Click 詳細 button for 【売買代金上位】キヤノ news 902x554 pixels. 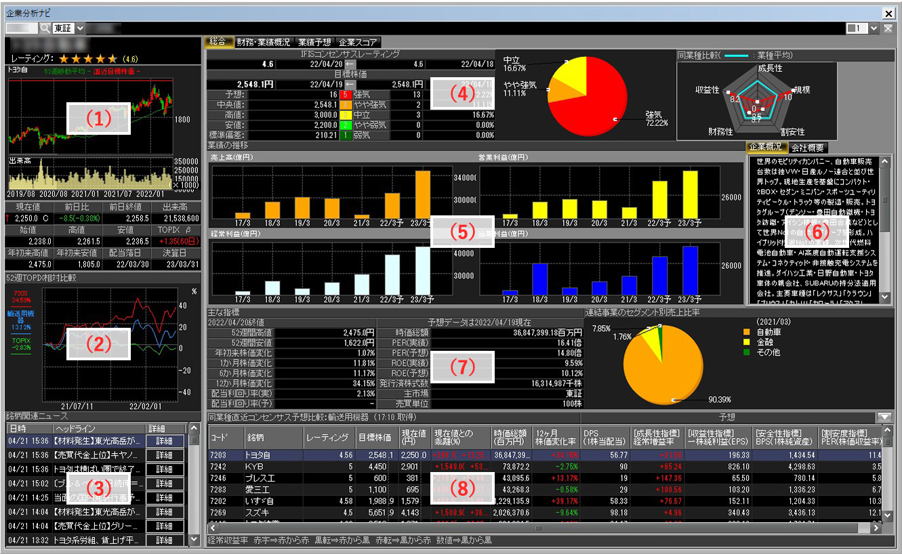tap(165, 455)
